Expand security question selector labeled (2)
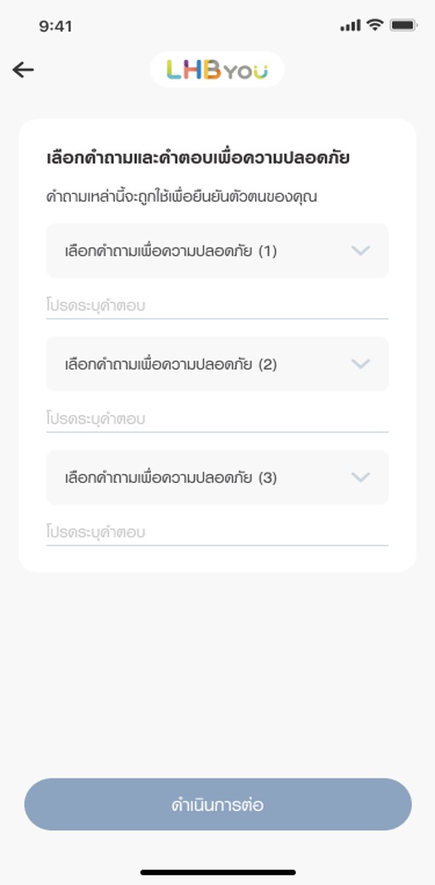Image resolution: width=435 pixels, height=885 pixels. (x=217, y=364)
